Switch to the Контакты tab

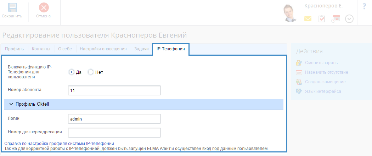click(41, 49)
